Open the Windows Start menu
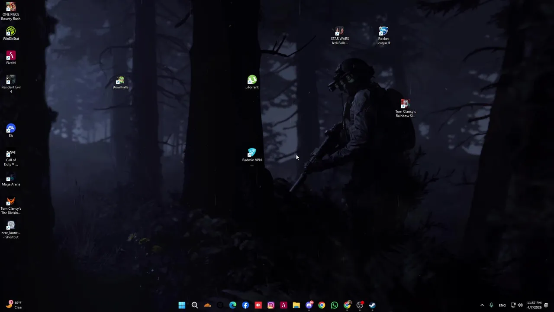This screenshot has height=312, width=554. (182, 305)
